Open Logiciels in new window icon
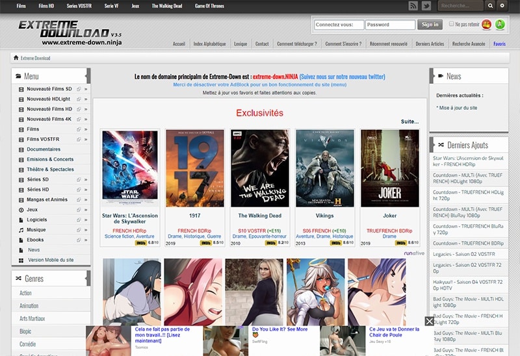 (79, 220)
